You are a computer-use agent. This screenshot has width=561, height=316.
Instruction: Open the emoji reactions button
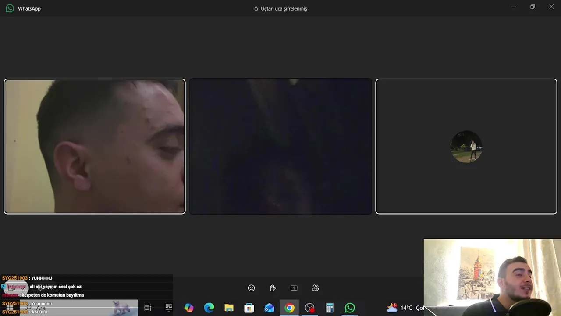point(251,288)
